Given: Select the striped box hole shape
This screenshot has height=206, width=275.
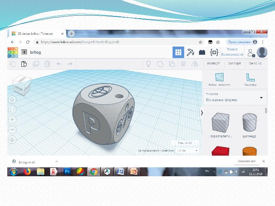Looking at the screenshot, I should click(x=221, y=122).
